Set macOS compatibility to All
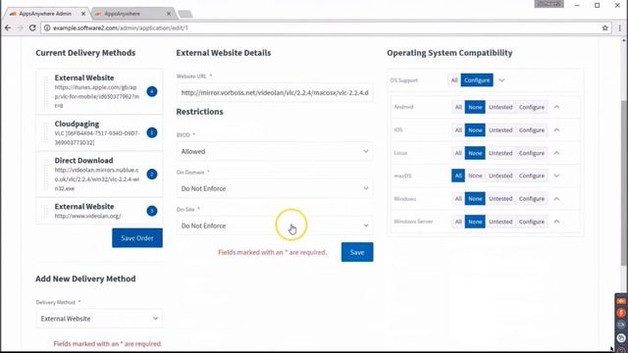The image size is (628, 353). (x=458, y=176)
